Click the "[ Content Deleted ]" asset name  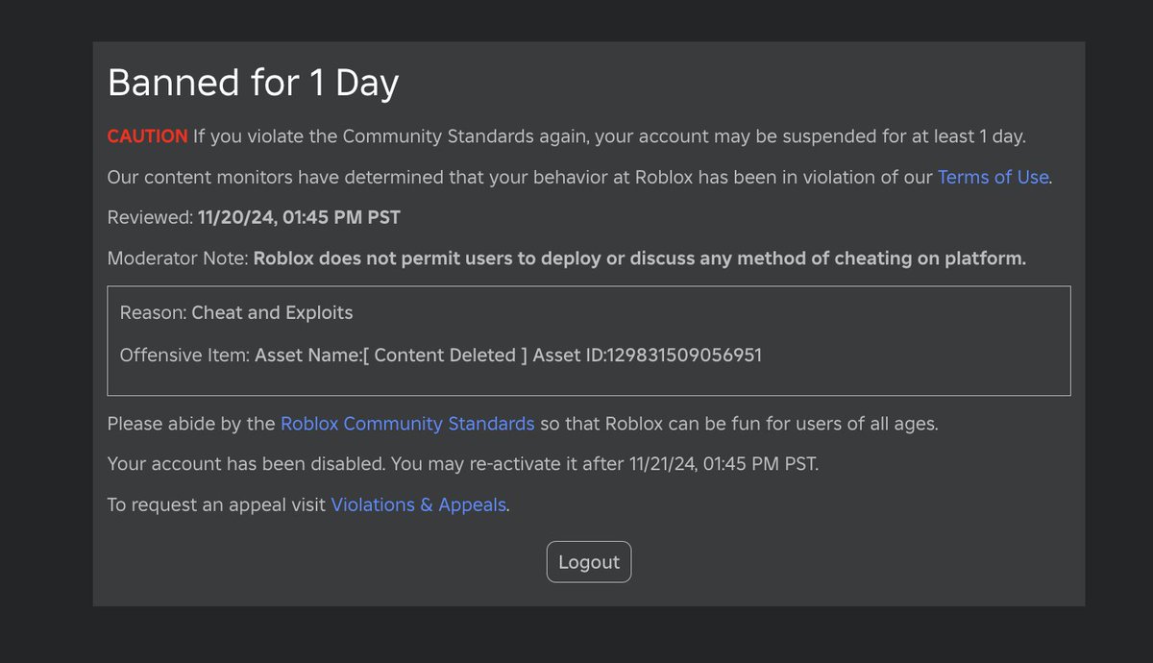(x=445, y=355)
